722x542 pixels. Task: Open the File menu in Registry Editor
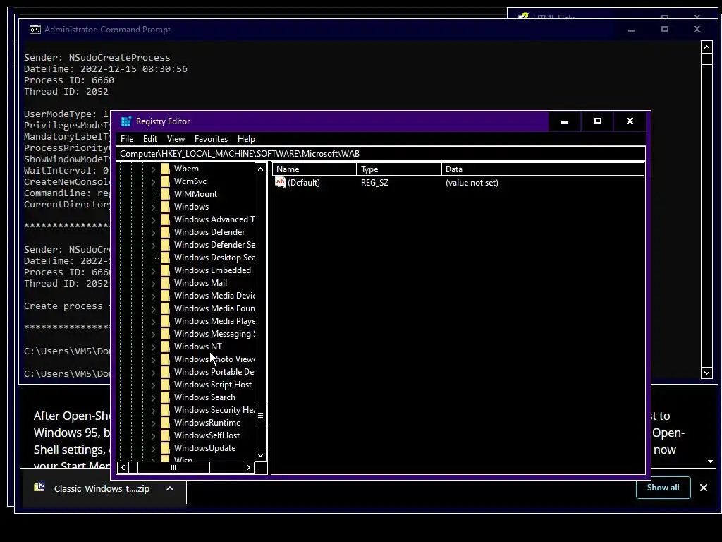pyautogui.click(x=127, y=139)
